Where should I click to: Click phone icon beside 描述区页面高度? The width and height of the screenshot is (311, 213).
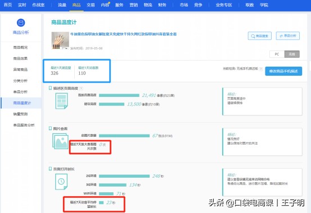[x=51, y=88]
